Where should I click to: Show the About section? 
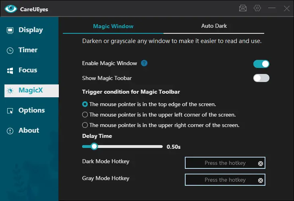tap(31, 130)
